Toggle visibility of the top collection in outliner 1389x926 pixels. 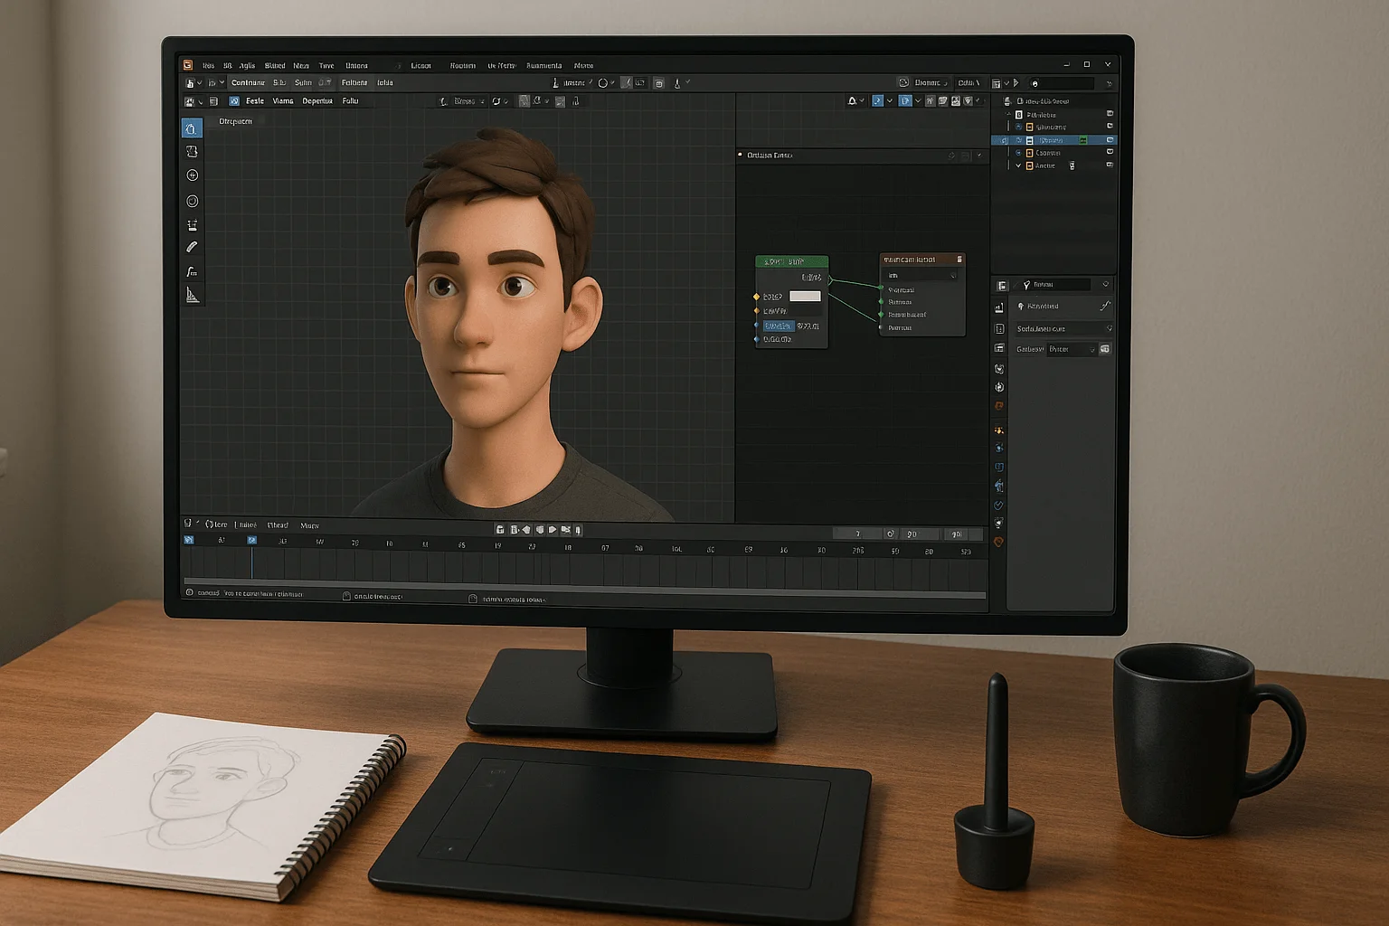(1110, 115)
